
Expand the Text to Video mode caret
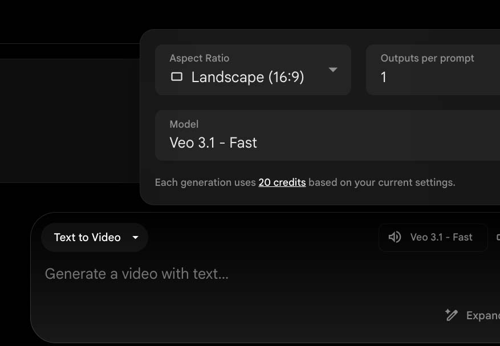pos(135,238)
